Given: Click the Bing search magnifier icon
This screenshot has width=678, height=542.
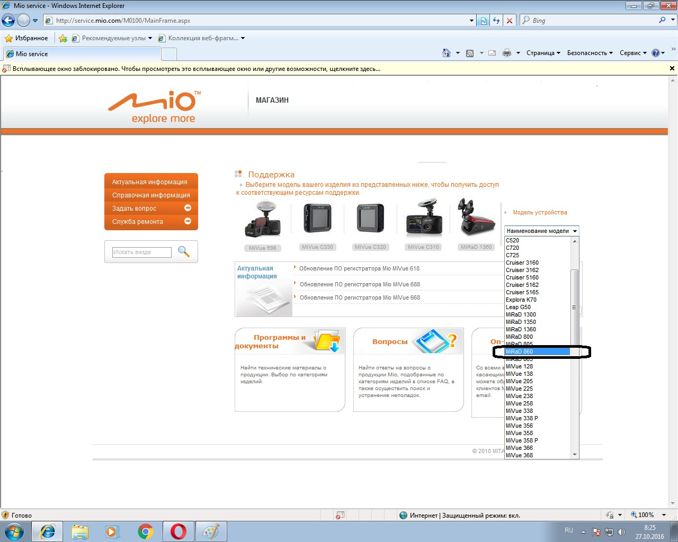Looking at the screenshot, I should coord(662,20).
